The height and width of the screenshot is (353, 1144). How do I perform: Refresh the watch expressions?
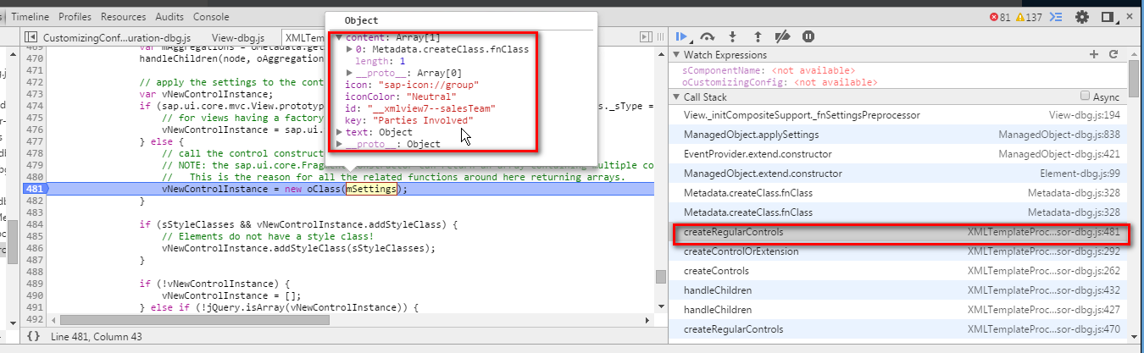point(1113,55)
